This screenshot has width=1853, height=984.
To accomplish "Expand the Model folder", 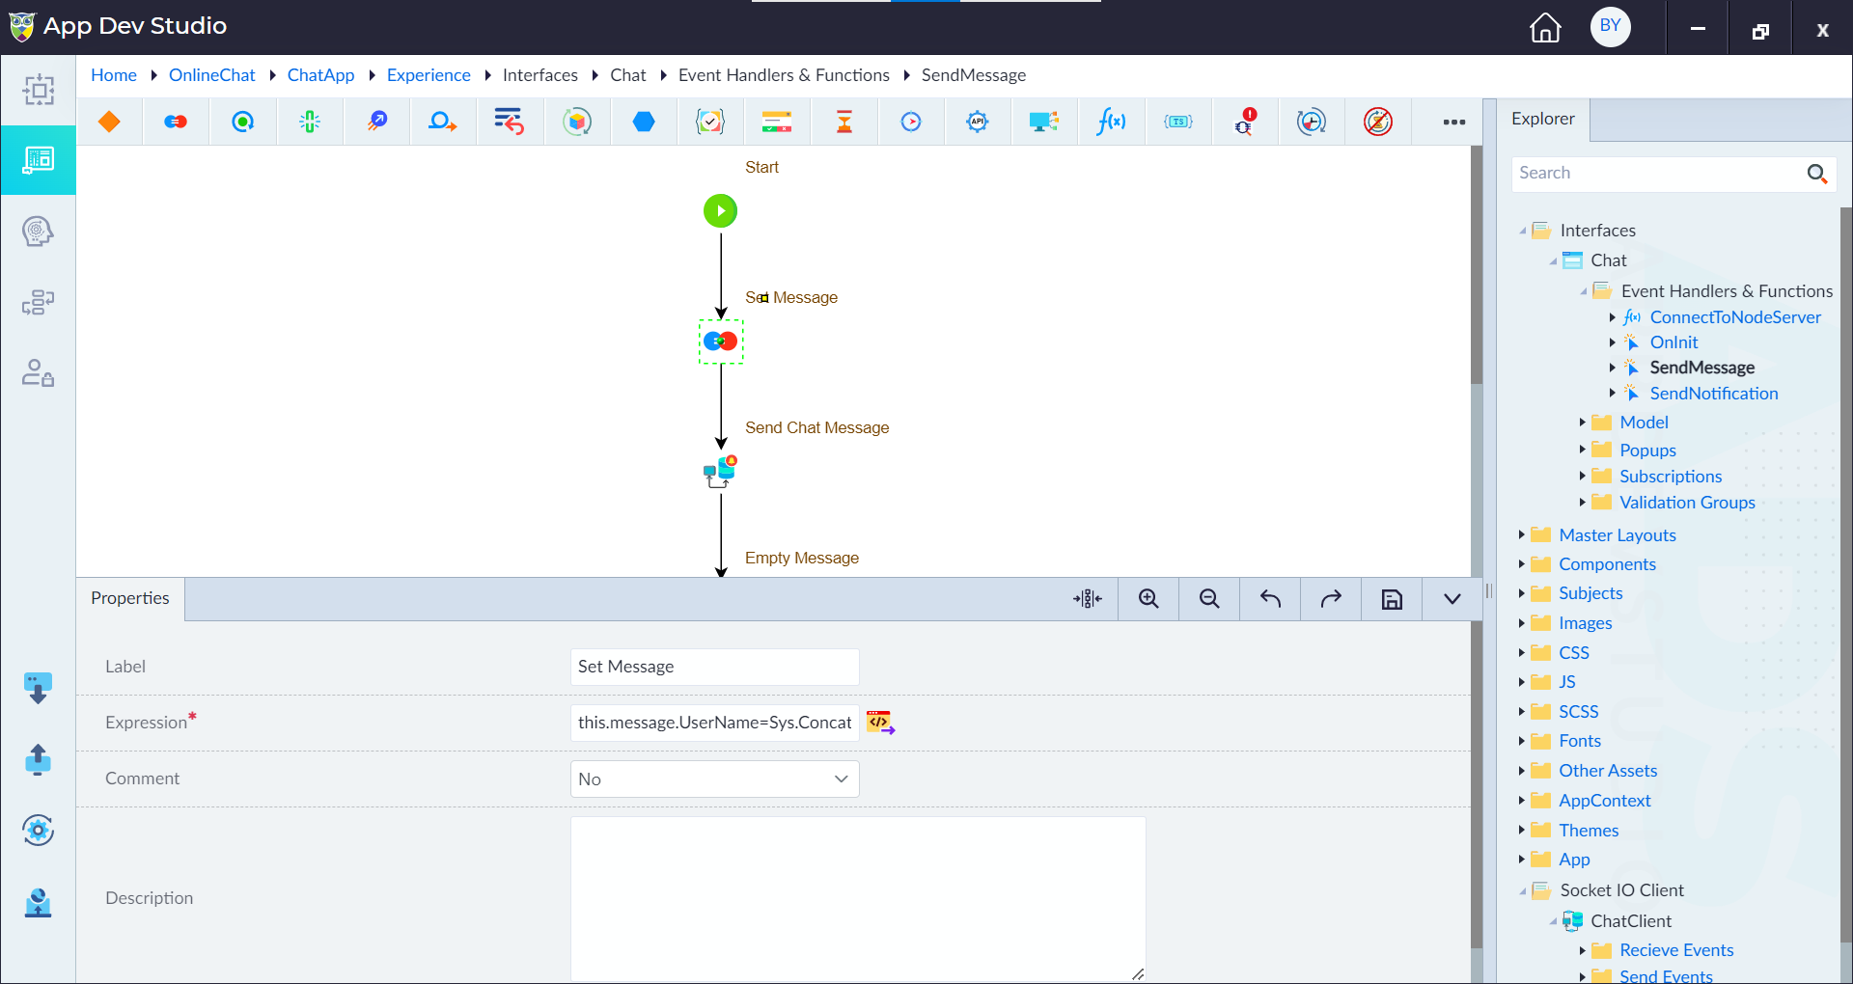I will click(1583, 423).
